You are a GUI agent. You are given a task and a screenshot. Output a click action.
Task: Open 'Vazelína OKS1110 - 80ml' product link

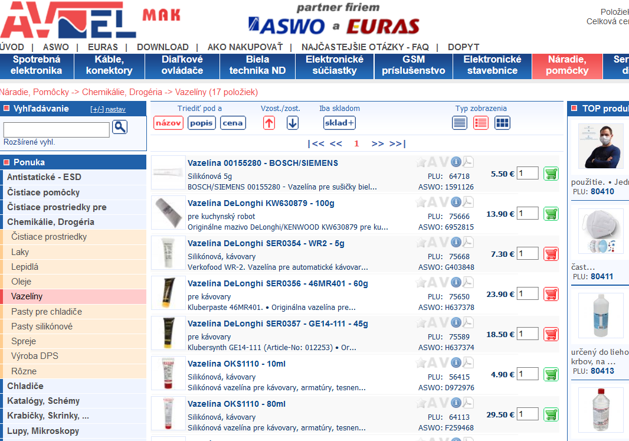click(237, 404)
